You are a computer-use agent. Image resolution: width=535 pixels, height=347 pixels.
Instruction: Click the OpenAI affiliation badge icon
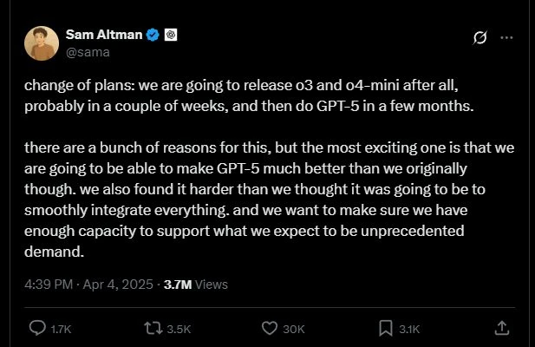(172, 35)
